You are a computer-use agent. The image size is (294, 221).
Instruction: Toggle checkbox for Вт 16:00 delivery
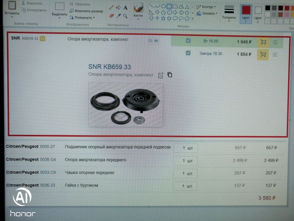coord(188,41)
